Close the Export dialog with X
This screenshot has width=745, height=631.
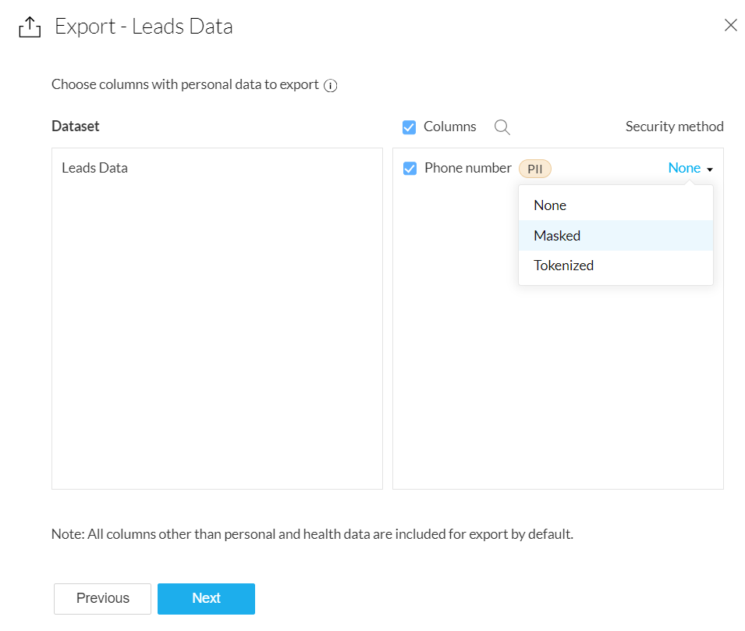pyautogui.click(x=730, y=25)
